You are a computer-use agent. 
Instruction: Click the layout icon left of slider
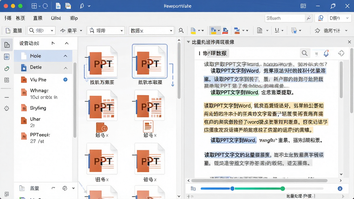193,188
